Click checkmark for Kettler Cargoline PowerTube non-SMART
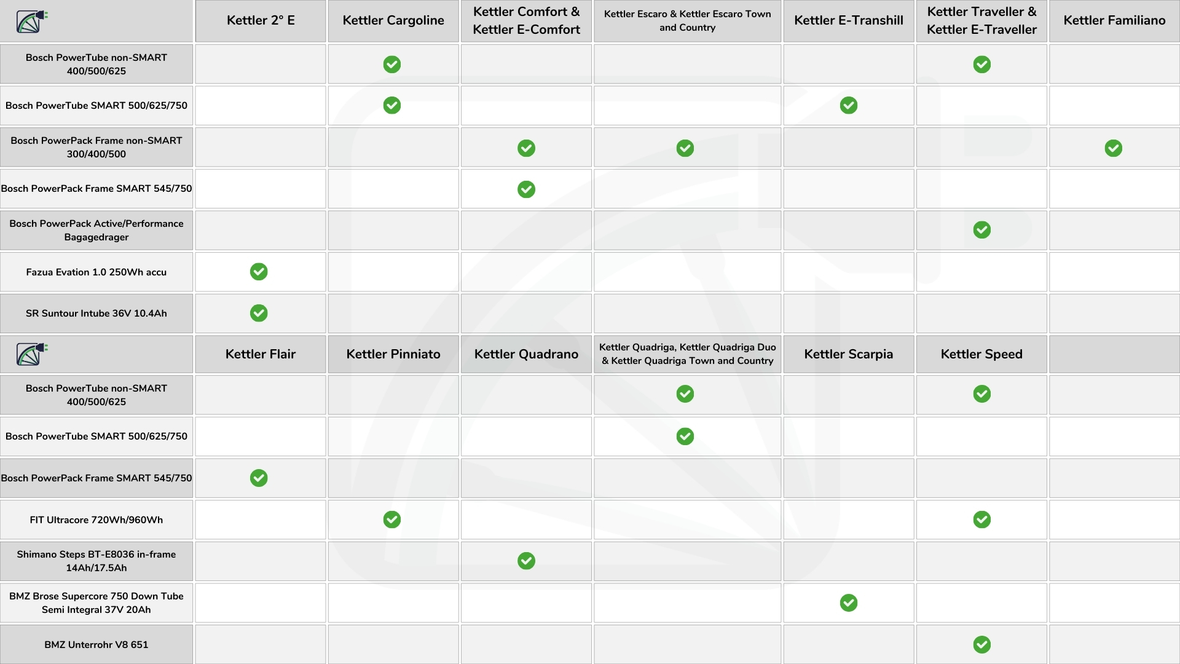1180x664 pixels. click(x=392, y=65)
